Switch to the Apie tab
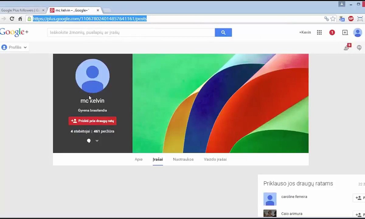 (138, 159)
